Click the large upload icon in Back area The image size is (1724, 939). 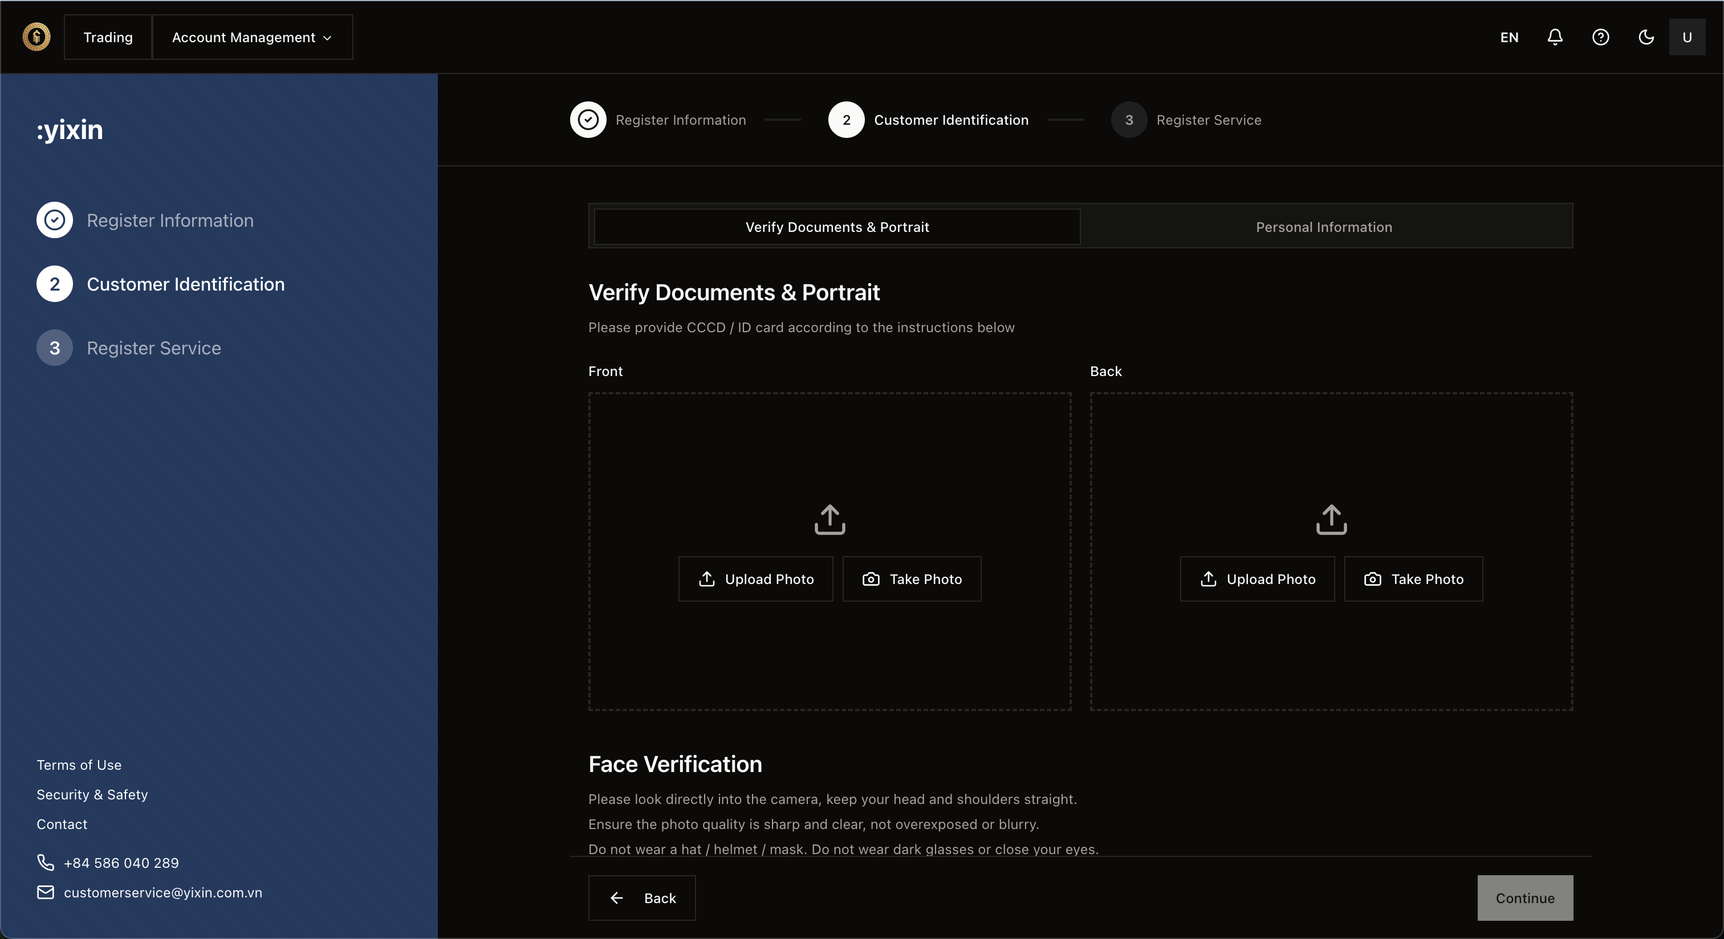tap(1331, 519)
